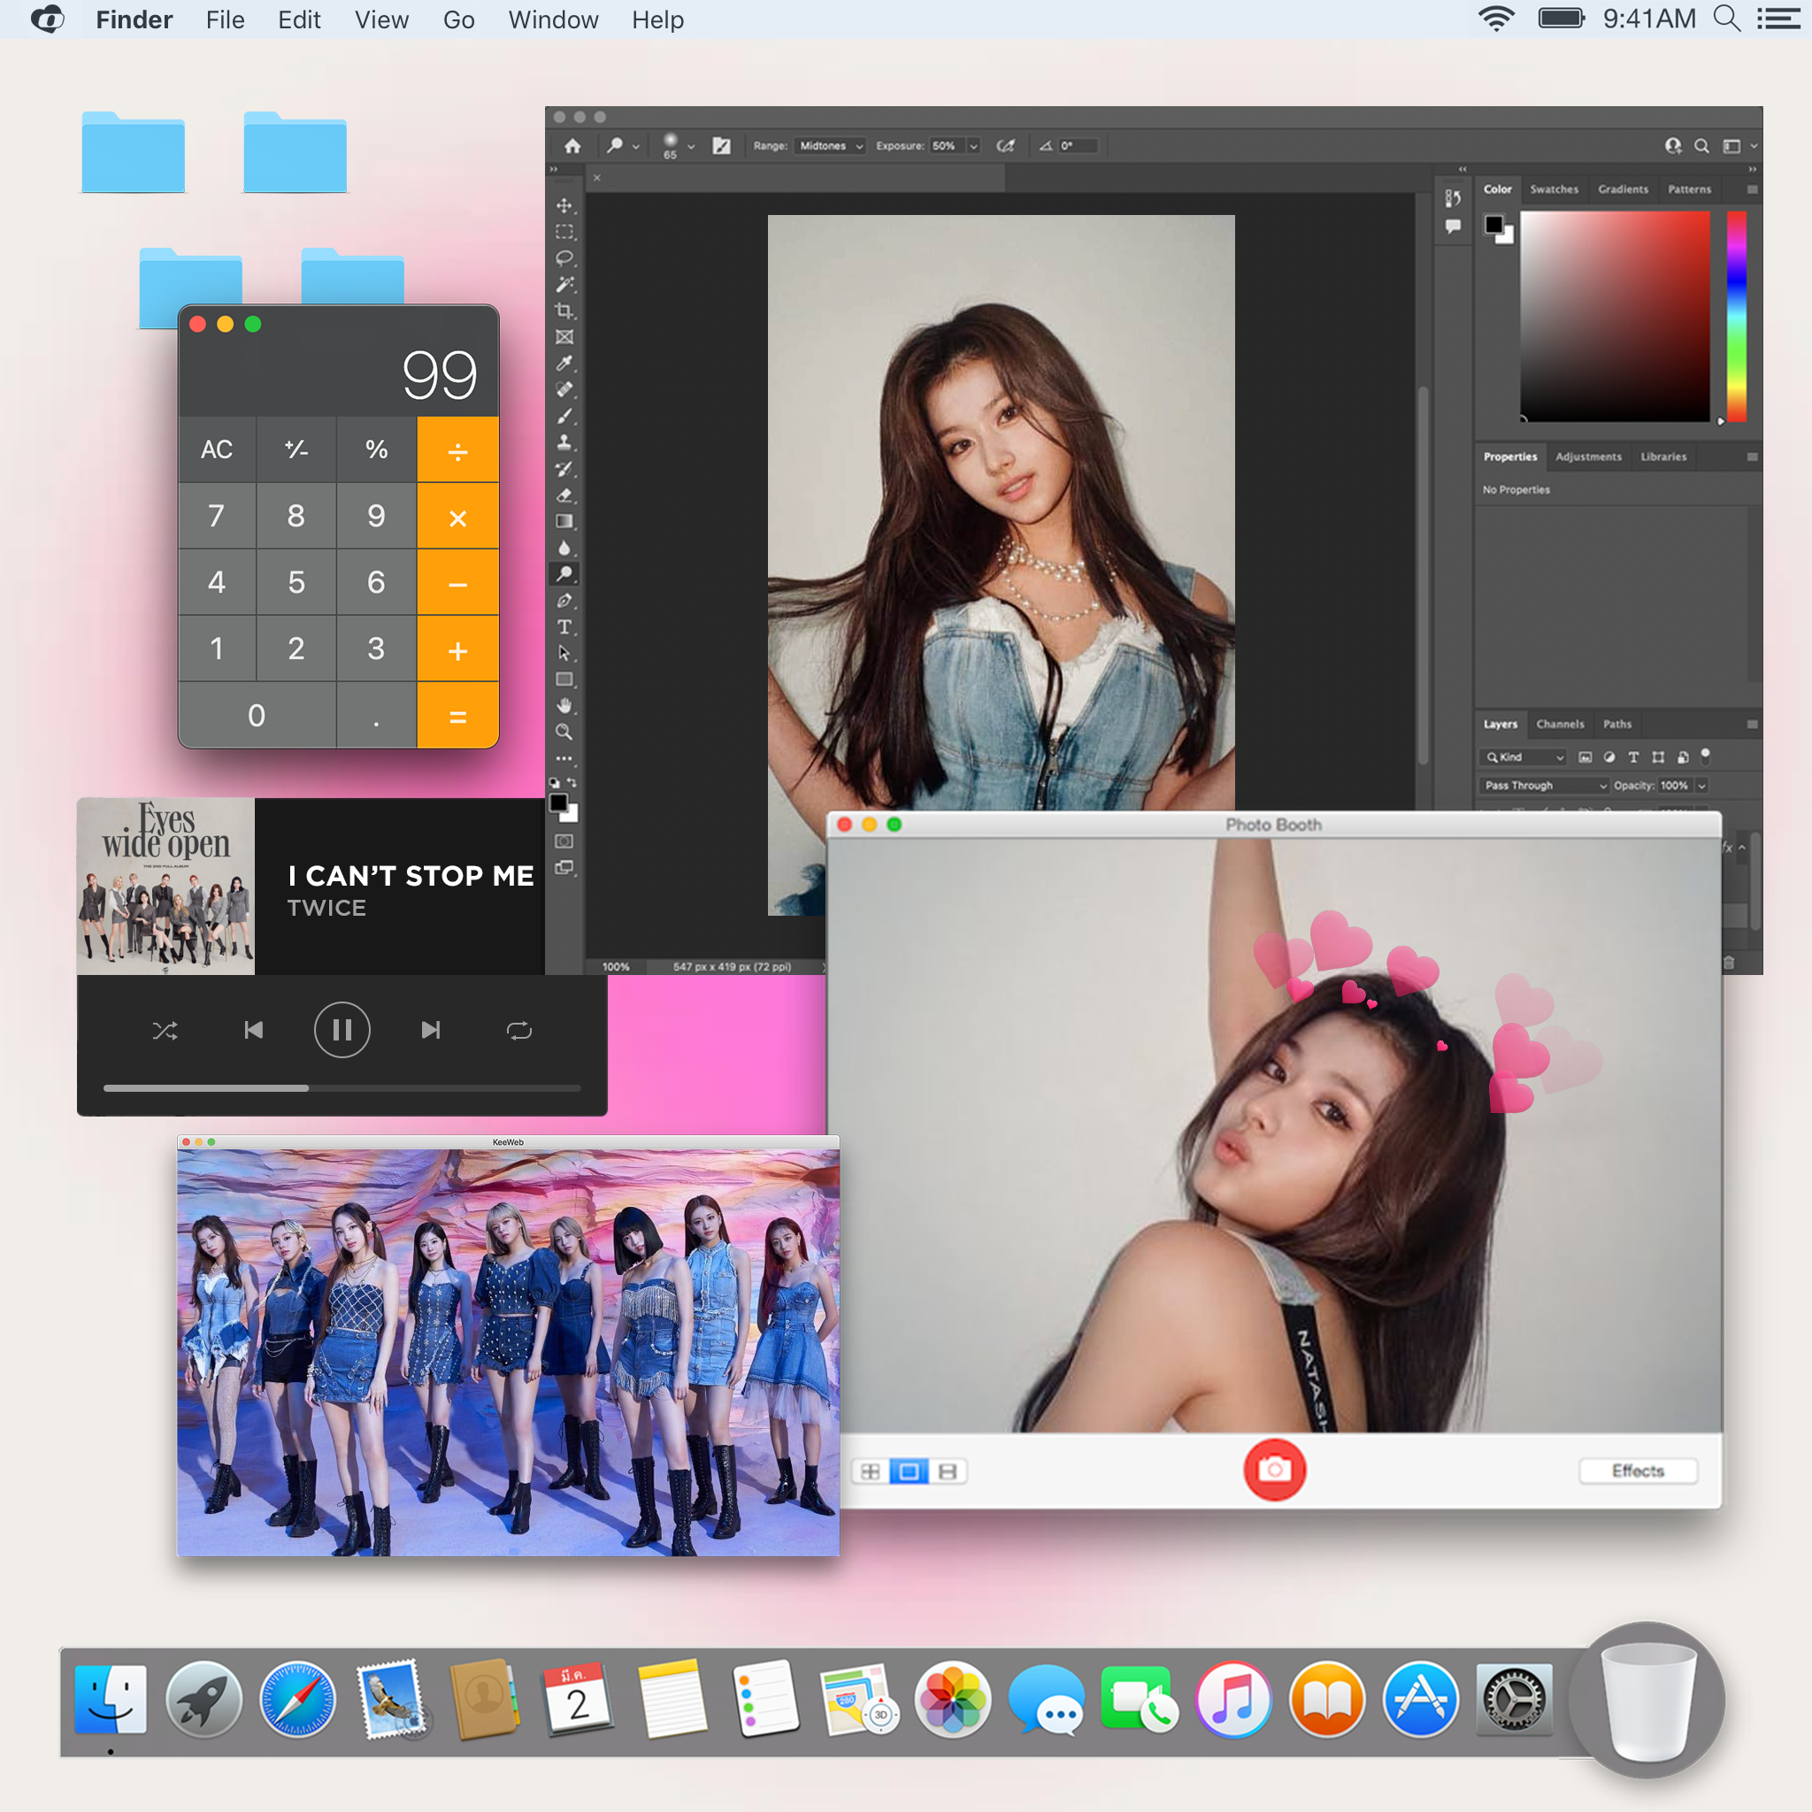1812x1812 pixels.
Task: Open Photos from the Dock
Action: 952,1698
